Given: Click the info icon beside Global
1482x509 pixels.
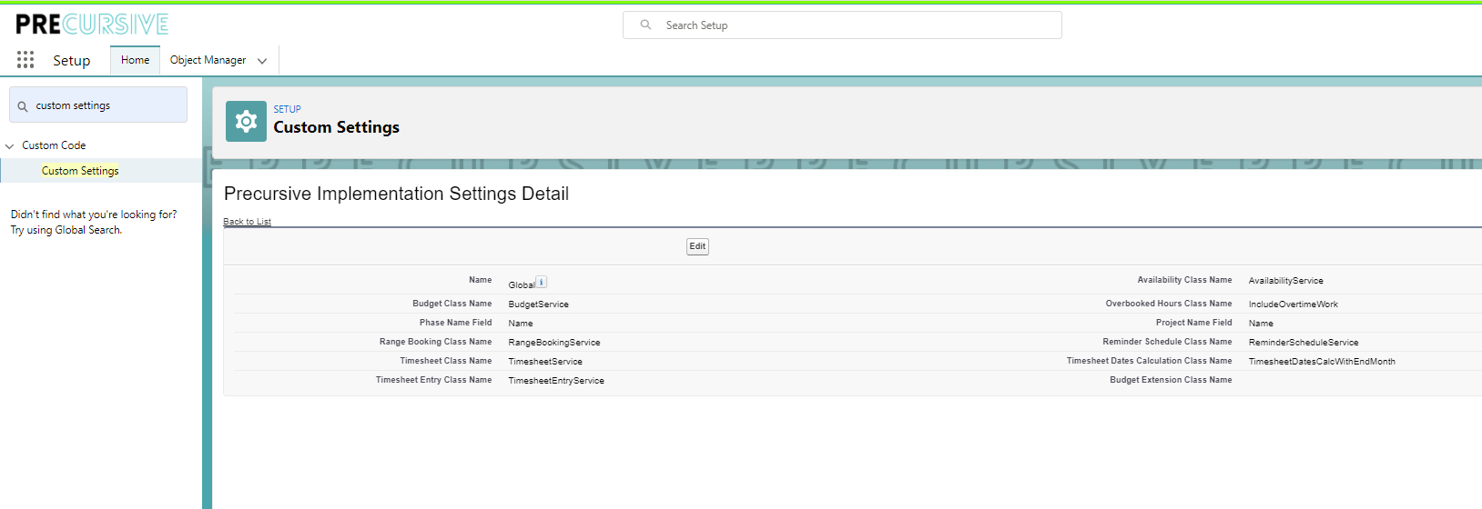Looking at the screenshot, I should (x=541, y=283).
